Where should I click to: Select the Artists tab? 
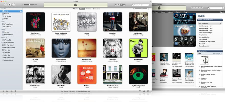[82, 9]
